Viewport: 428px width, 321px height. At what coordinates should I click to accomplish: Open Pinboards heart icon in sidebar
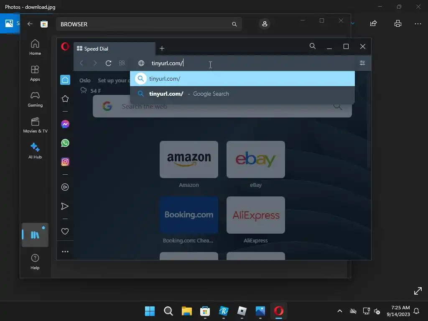[x=65, y=231]
